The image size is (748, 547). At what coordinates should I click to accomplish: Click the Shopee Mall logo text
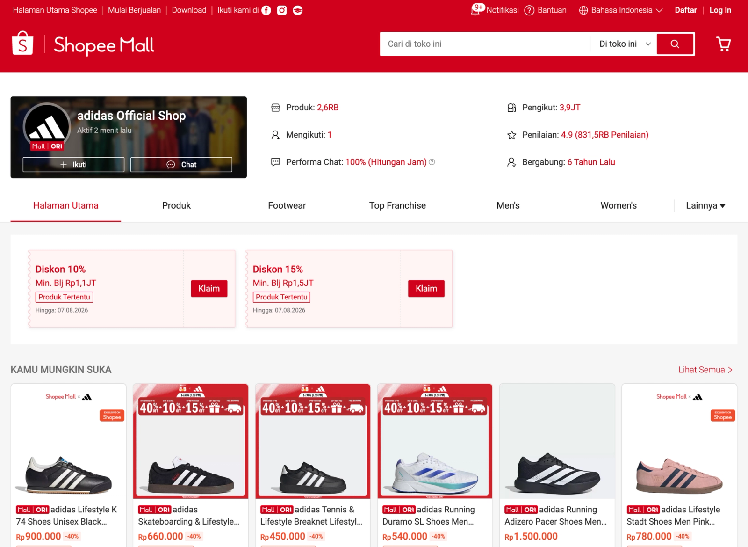pos(104,45)
